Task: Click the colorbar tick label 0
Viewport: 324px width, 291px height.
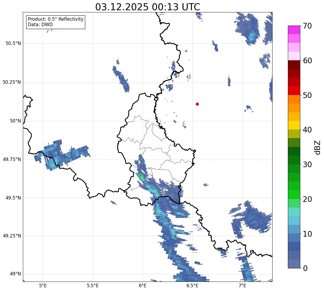Action: (305, 268)
